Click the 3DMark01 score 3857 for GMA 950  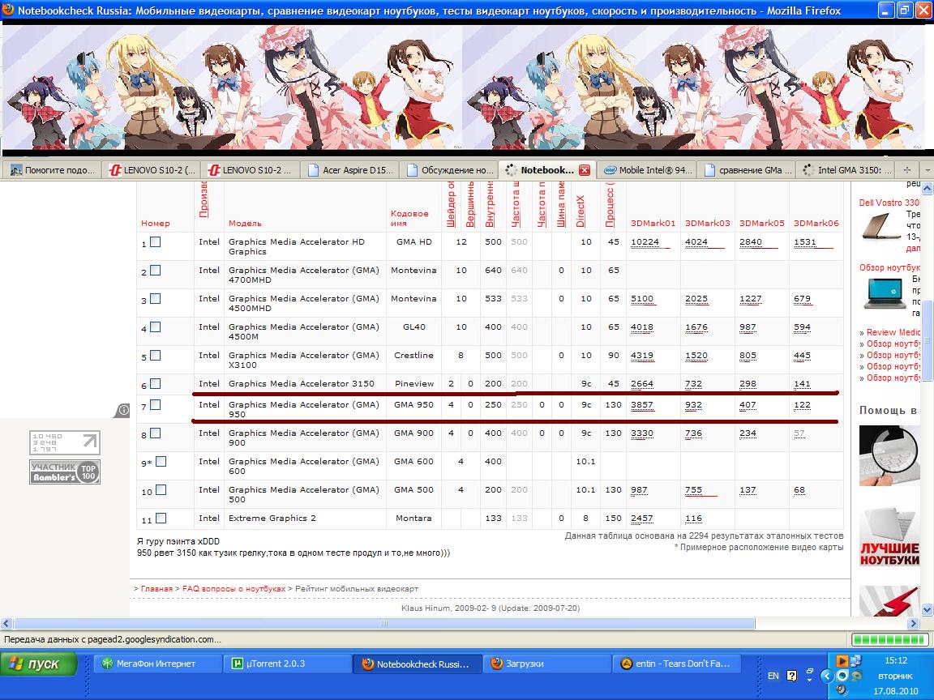pos(642,405)
